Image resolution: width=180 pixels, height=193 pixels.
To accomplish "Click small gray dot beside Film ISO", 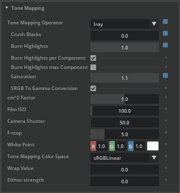I will click(166, 109).
